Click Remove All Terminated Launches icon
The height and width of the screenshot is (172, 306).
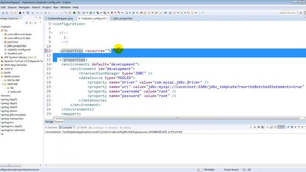[262, 127]
